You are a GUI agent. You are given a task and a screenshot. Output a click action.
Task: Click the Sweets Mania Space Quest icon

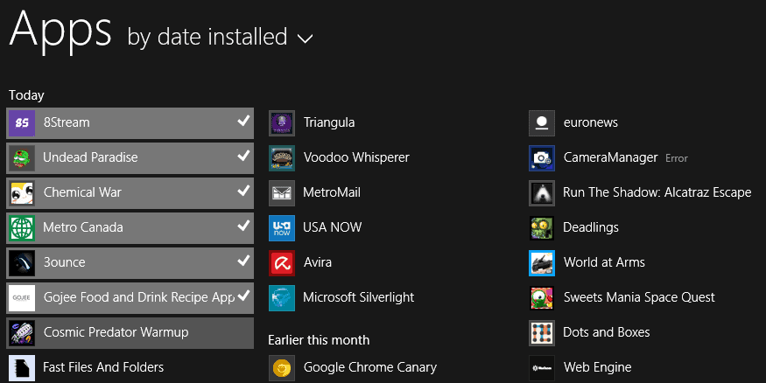click(x=542, y=298)
